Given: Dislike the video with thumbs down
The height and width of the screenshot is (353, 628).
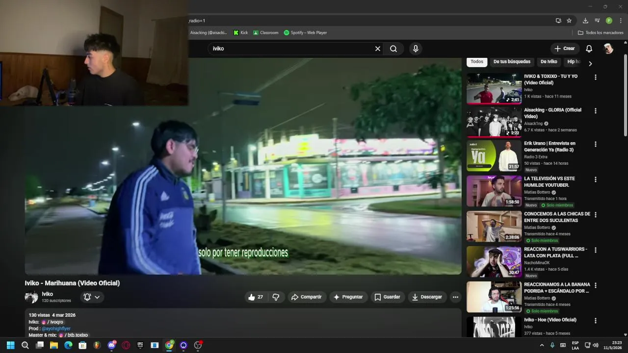Looking at the screenshot, I should tap(276, 297).
